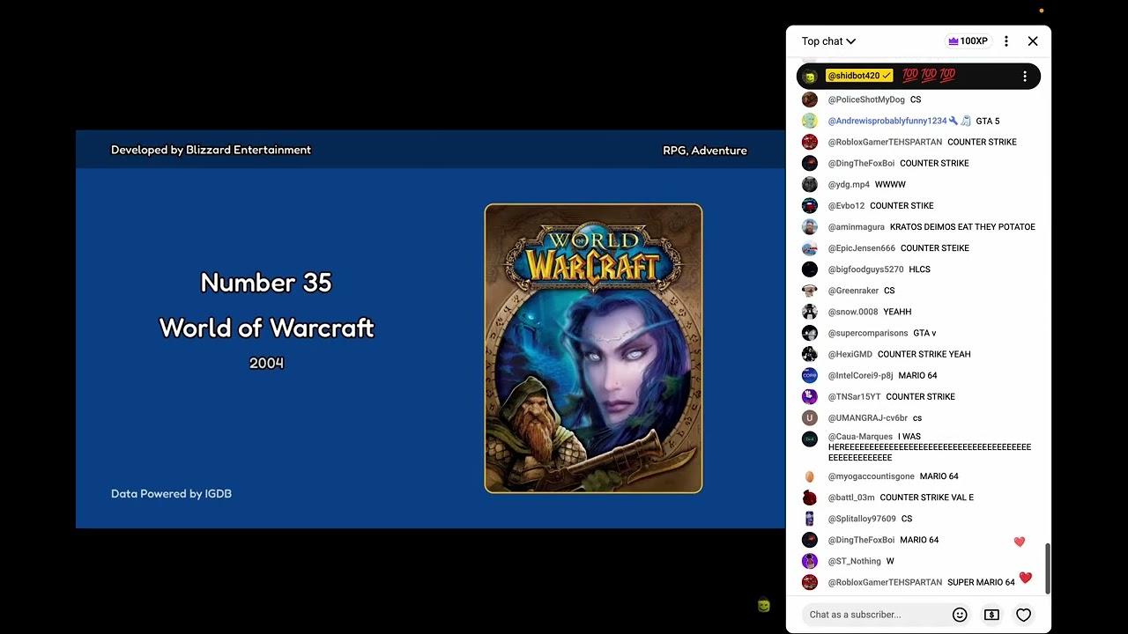Viewport: 1128px width, 634px height.
Task: Close the live chat panel
Action: point(1033,41)
